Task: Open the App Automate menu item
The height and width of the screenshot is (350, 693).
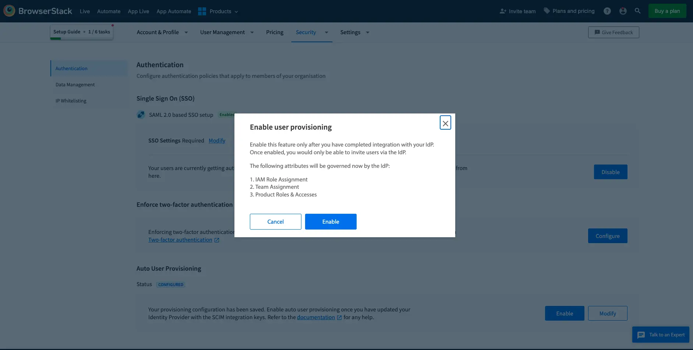Action: (x=174, y=11)
